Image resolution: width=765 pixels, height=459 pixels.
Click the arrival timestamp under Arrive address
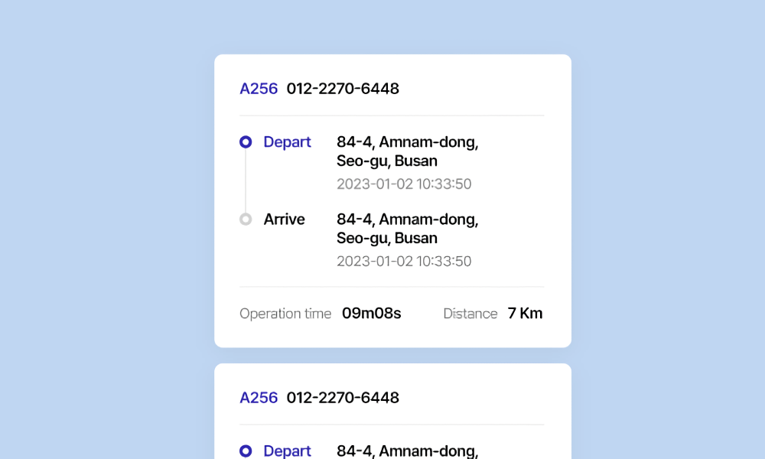click(404, 262)
